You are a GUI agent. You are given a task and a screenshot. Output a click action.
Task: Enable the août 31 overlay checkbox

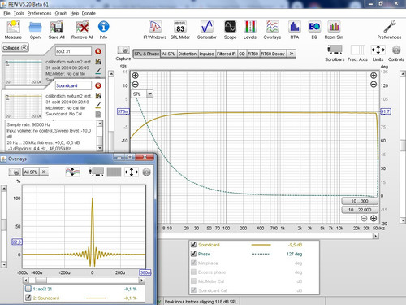coord(28,289)
